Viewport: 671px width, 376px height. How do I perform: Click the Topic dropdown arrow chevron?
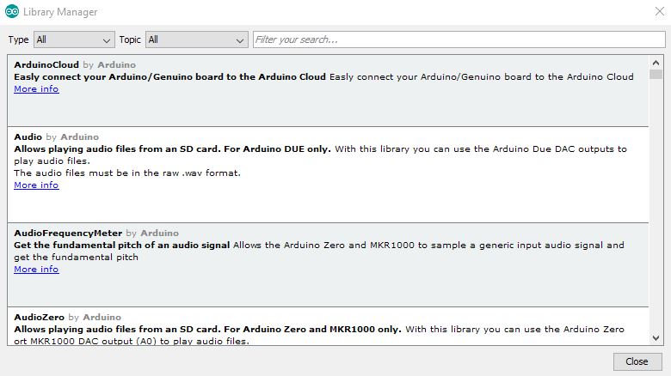(240, 40)
